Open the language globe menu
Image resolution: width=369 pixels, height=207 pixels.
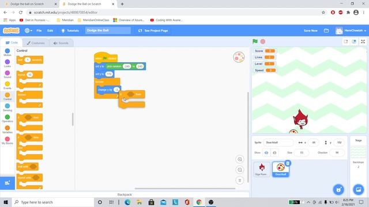[x=28, y=30]
